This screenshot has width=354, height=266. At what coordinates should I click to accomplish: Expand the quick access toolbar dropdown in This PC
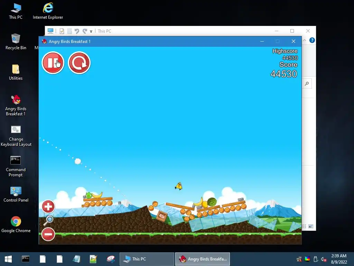click(91, 32)
